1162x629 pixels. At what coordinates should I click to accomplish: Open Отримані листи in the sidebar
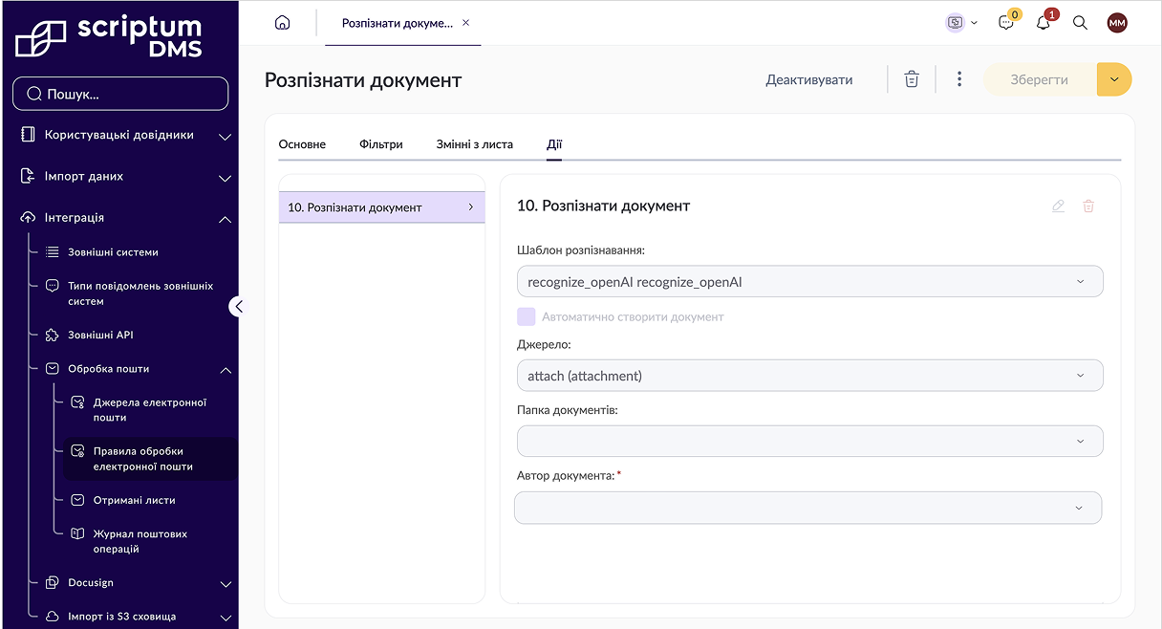click(x=135, y=500)
